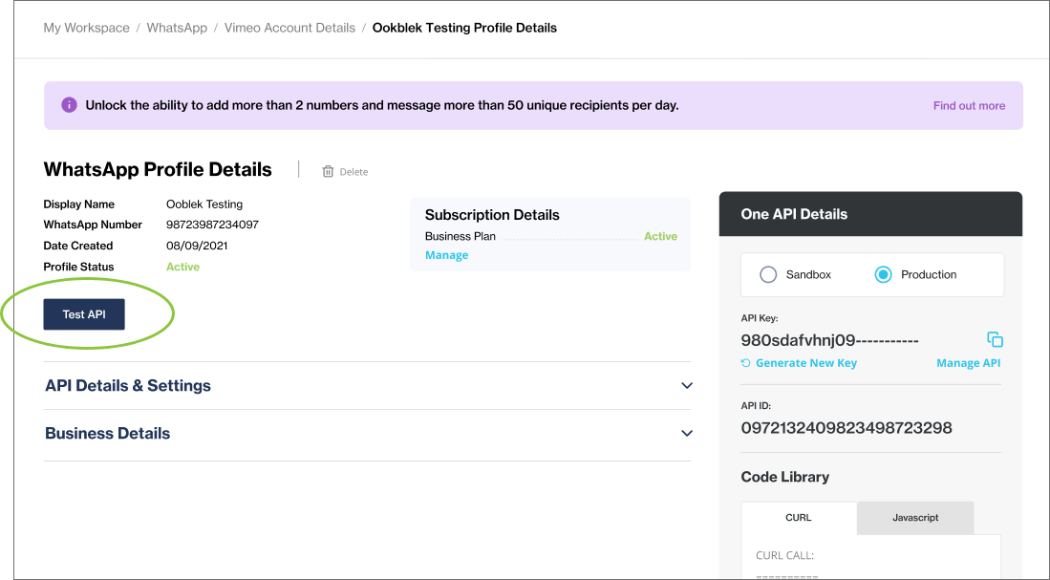Image resolution: width=1050 pixels, height=580 pixels.
Task: Click the Code Library heading
Action: [x=784, y=477]
